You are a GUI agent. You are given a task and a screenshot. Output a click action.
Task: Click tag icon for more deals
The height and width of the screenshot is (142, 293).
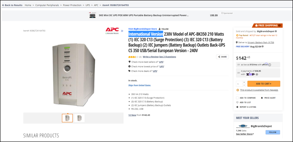(130, 71)
